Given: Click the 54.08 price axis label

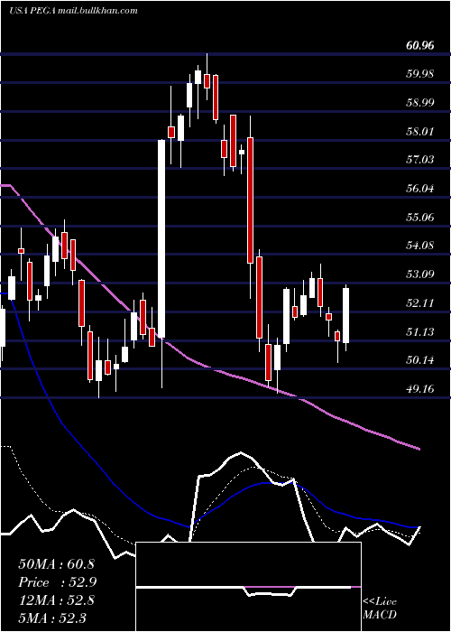Looking at the screenshot, I should pyautogui.click(x=420, y=246).
